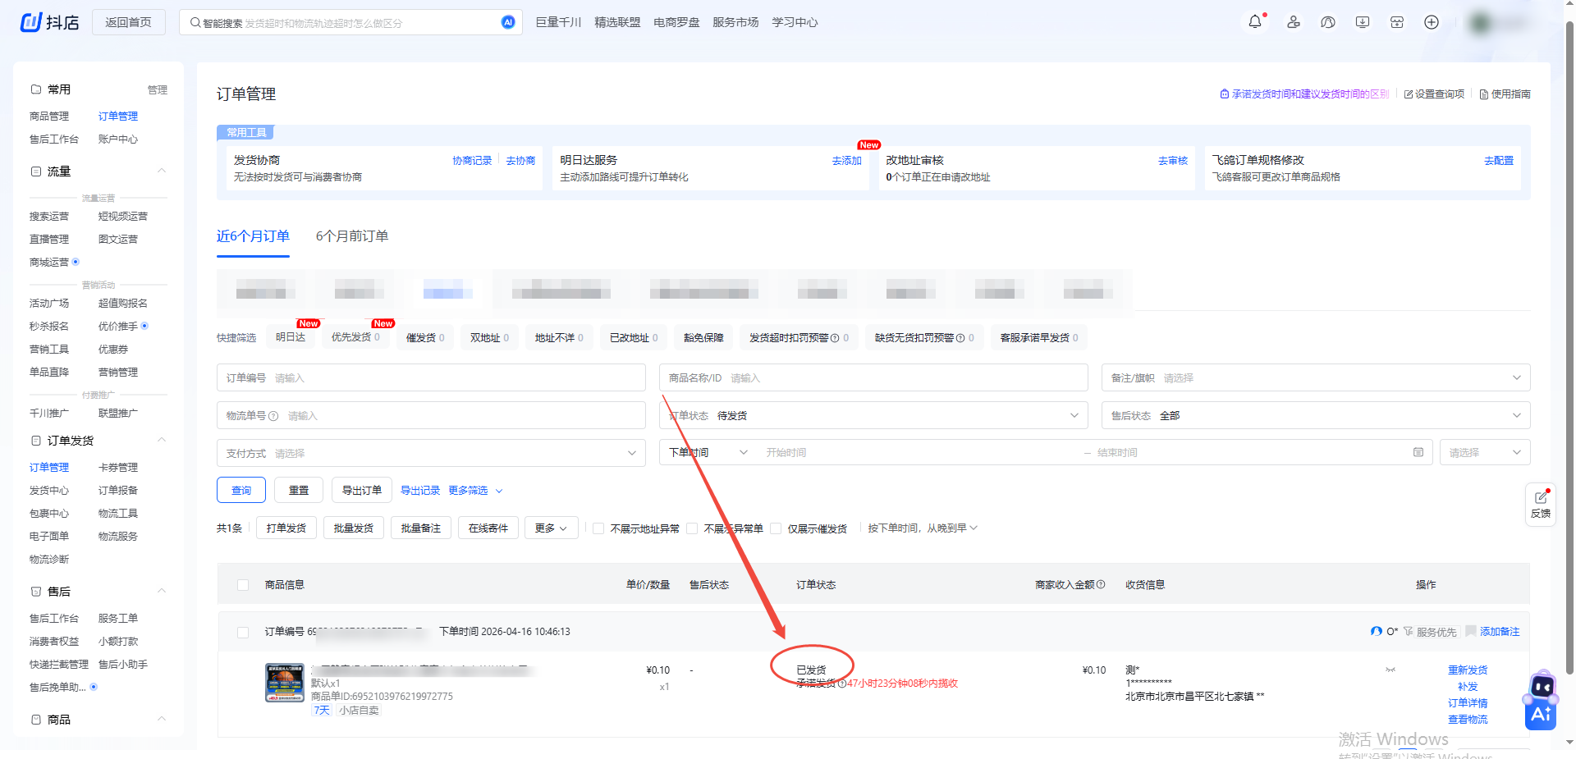Click the calendar icon in date range

1418,452
